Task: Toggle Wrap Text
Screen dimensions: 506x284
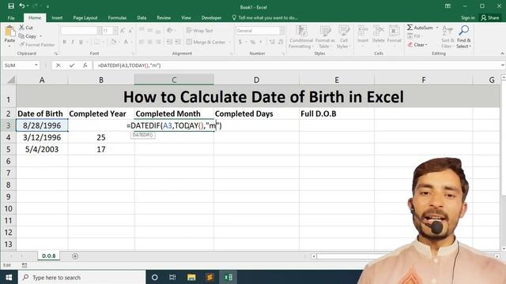Action: coord(199,31)
